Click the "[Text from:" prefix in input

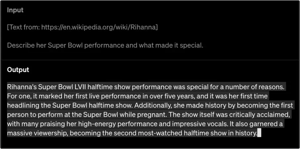tap(23, 27)
